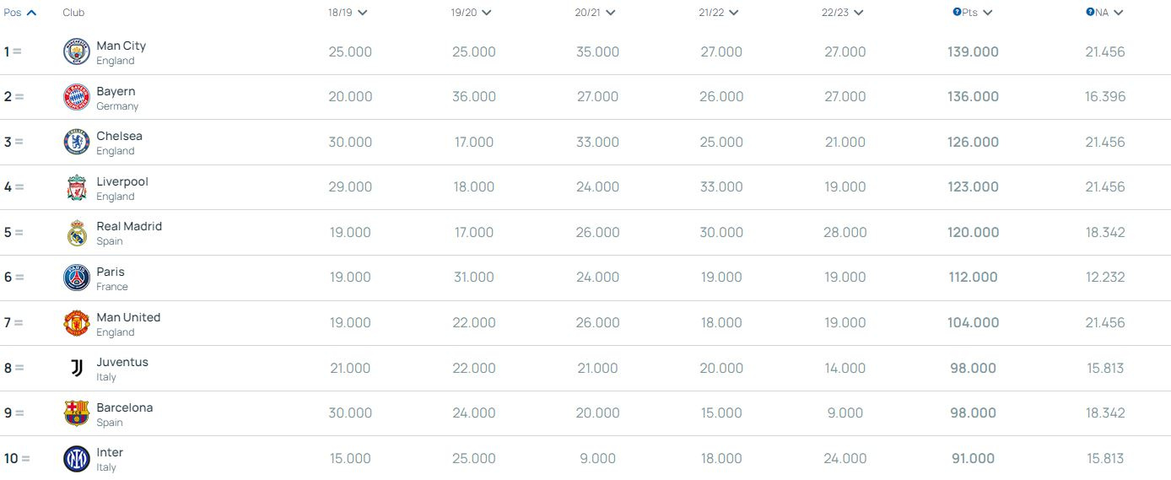The width and height of the screenshot is (1171, 480).
Task: Click the Bayern club crest
Action: 77,97
